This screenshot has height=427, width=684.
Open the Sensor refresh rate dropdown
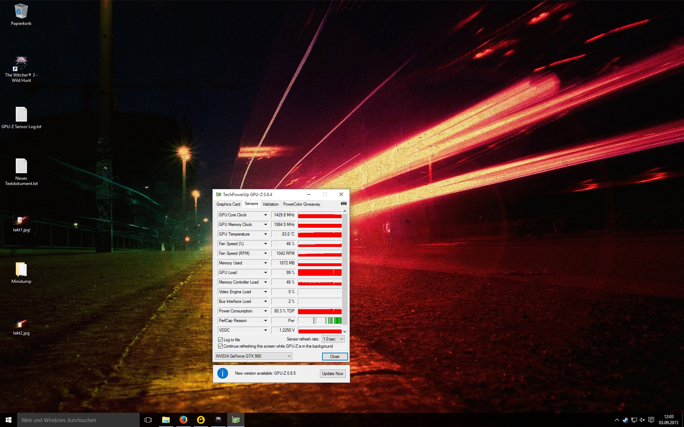333,339
